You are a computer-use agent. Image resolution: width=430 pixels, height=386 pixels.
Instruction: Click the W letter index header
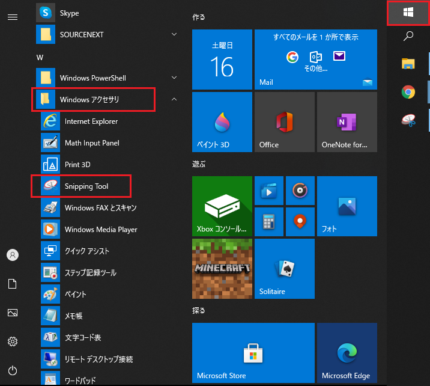coord(40,57)
